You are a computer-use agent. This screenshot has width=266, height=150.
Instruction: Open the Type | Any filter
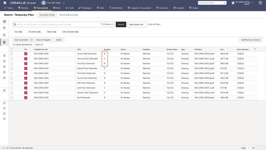[18, 32]
